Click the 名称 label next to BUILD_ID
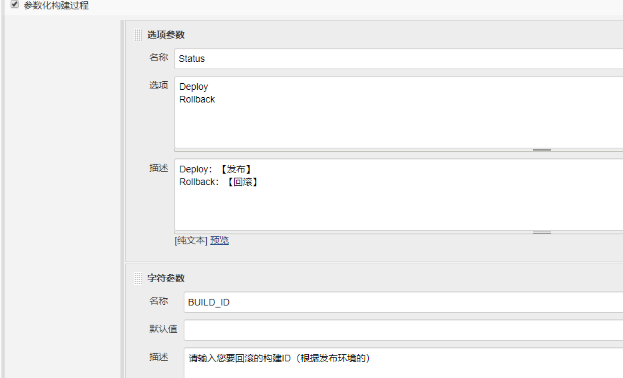The image size is (623, 378). [158, 301]
